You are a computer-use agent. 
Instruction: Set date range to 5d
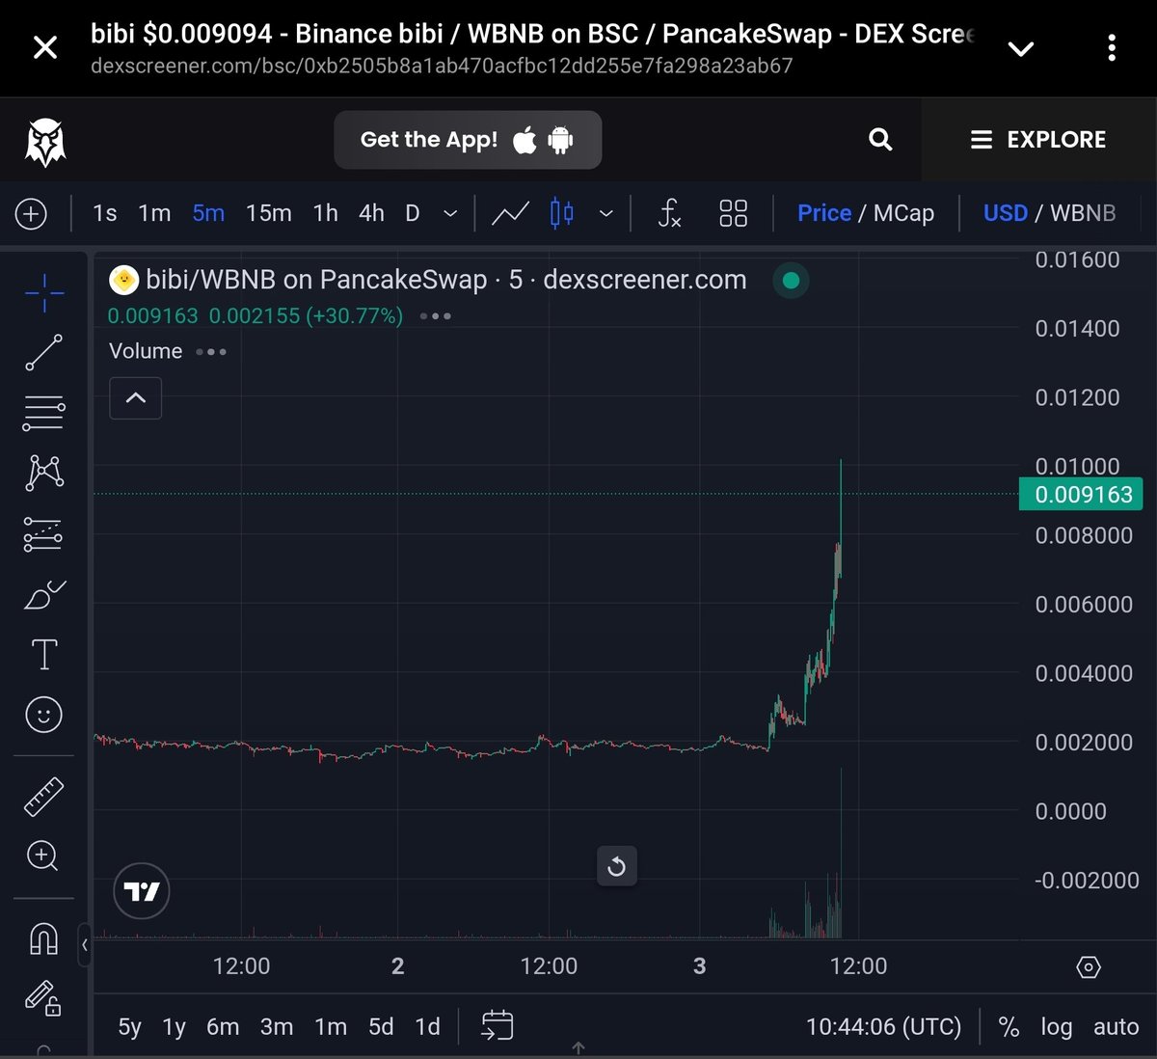381,1026
